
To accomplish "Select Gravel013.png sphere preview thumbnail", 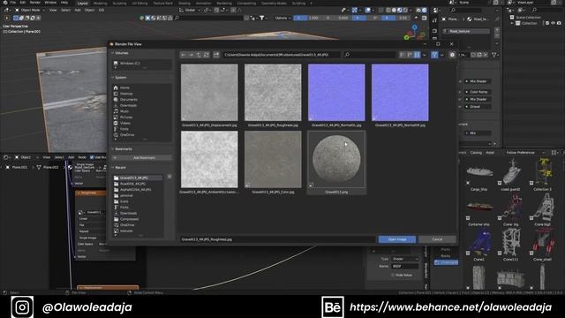I will point(336,159).
